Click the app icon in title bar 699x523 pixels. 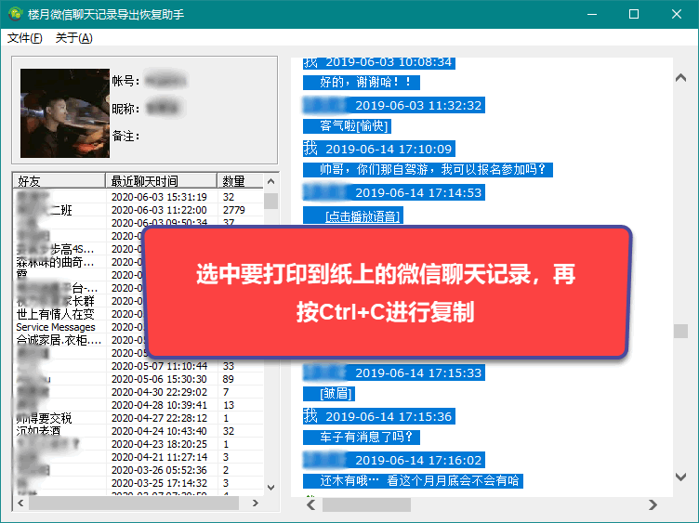click(x=15, y=14)
